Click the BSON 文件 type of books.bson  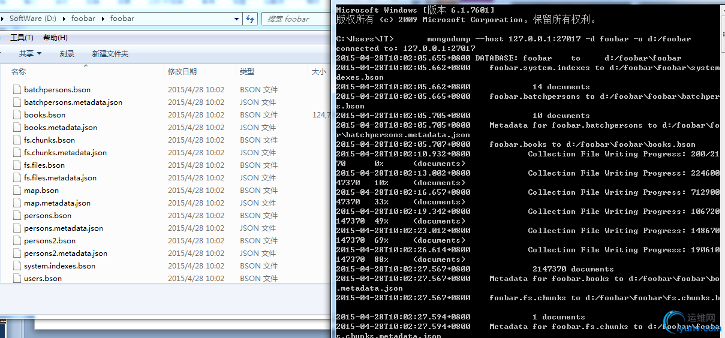(258, 114)
